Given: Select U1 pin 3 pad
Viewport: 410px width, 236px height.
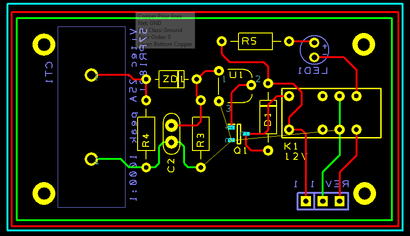Looking at the screenshot, I should [x=219, y=101].
